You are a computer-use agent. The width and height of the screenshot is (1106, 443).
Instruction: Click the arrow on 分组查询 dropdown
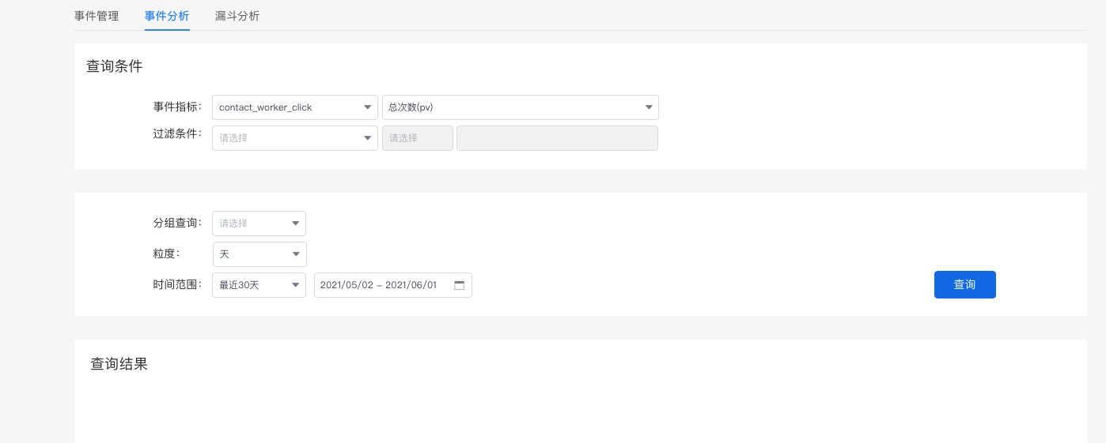coord(296,223)
